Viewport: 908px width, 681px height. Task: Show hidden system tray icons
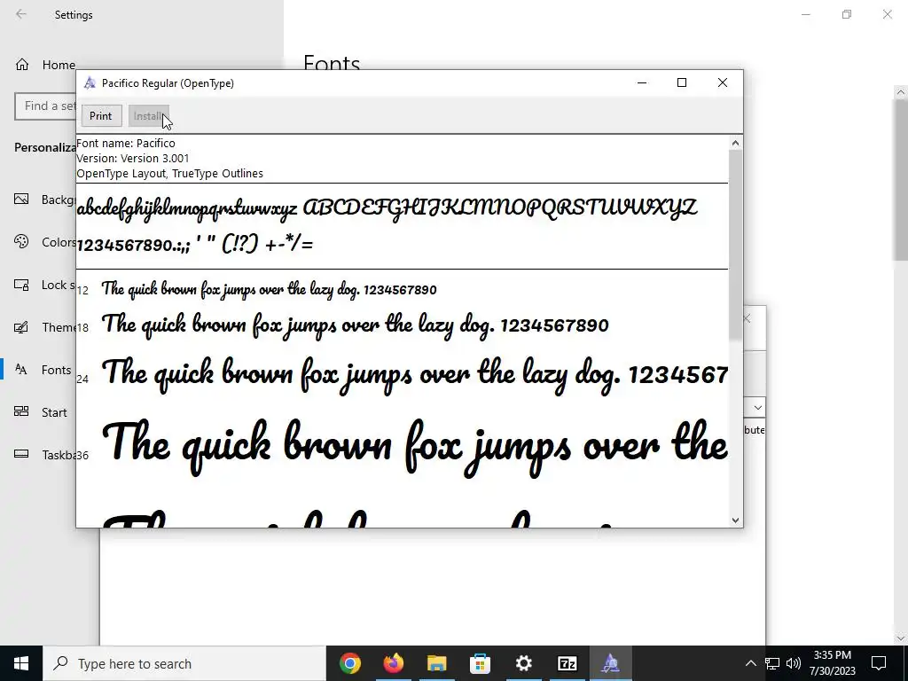(750, 663)
